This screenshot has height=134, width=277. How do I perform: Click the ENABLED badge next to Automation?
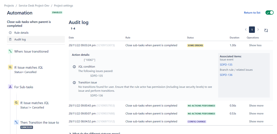pyautogui.click(x=57, y=12)
